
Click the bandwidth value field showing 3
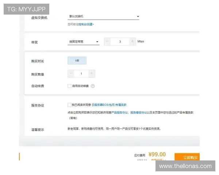click(120, 42)
